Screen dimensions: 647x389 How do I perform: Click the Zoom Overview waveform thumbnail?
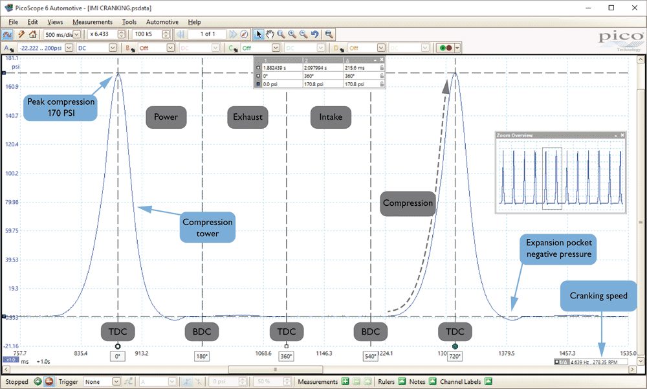[561, 176]
